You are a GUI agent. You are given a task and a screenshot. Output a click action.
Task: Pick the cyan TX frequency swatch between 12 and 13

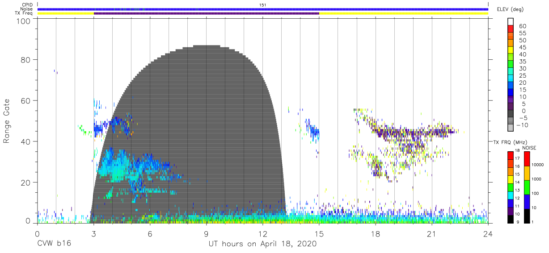(510, 195)
